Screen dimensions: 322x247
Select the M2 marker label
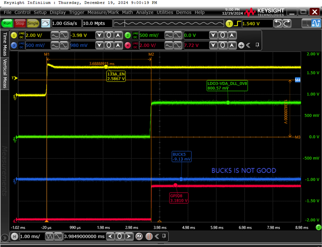pos(151,54)
